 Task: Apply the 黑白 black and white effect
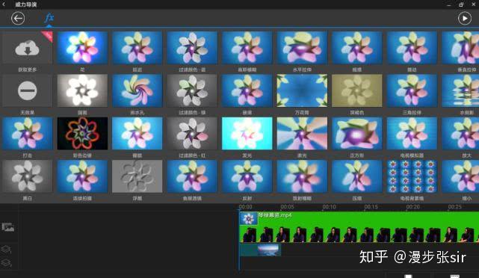28,176
